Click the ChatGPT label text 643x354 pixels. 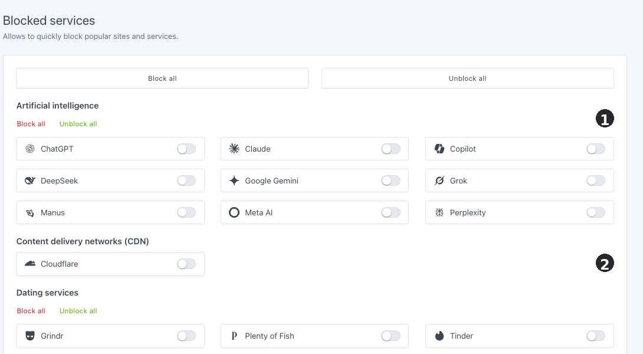pyautogui.click(x=57, y=149)
